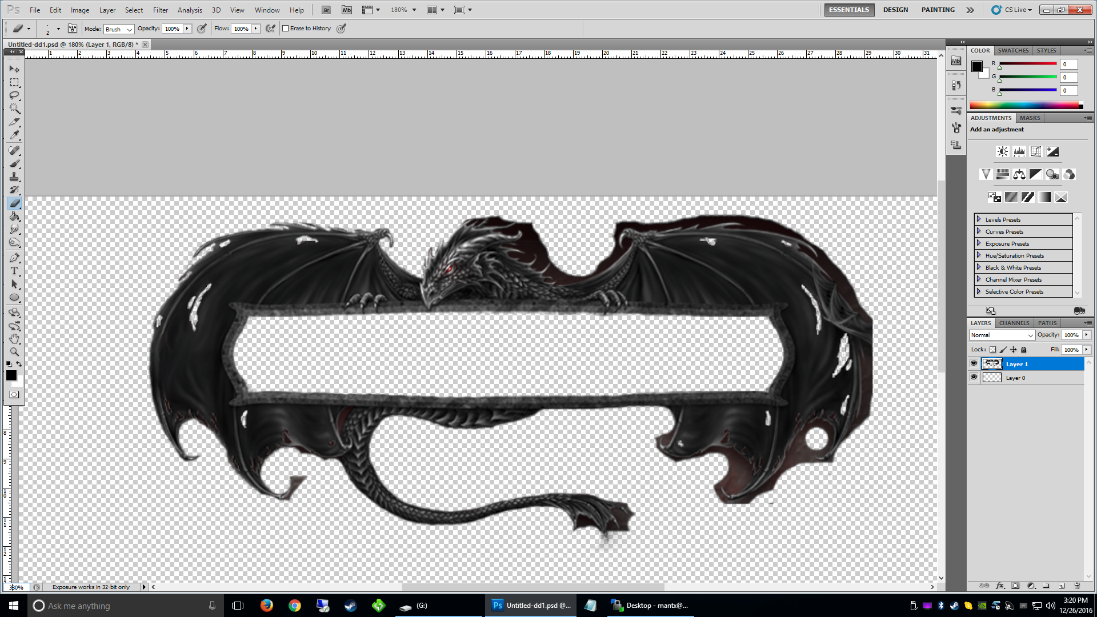Select the Eyedropper tool
The width and height of the screenshot is (1097, 617).
[x=14, y=135]
